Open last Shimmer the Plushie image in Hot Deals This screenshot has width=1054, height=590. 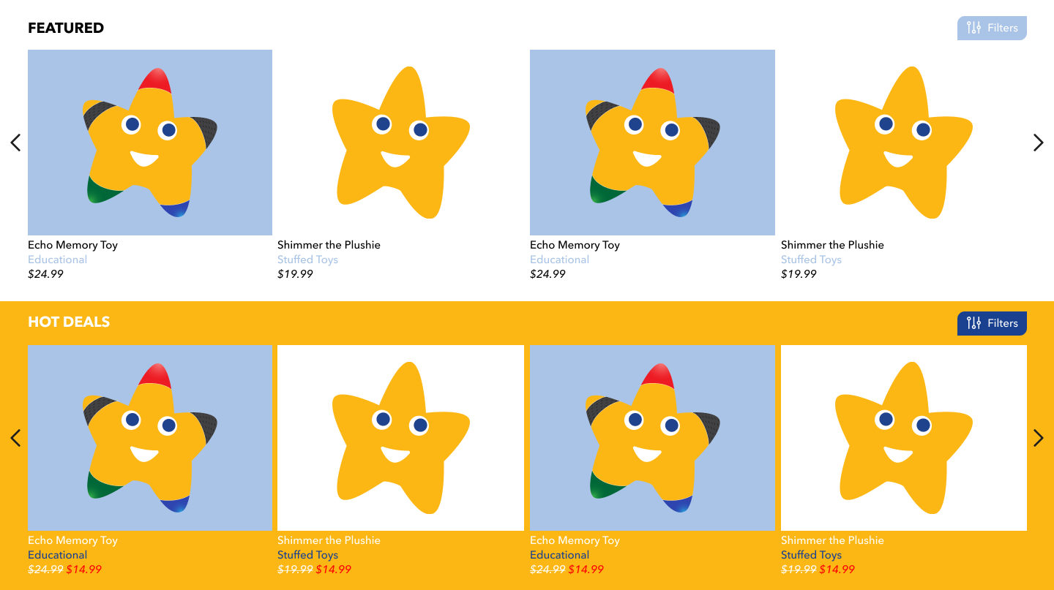pos(904,438)
